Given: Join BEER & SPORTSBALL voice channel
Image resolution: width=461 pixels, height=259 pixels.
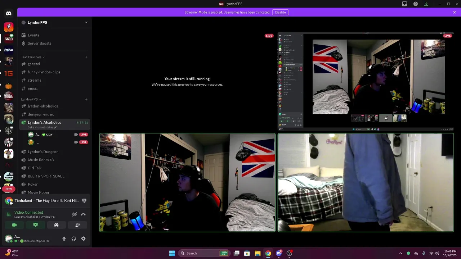Looking at the screenshot, I should [55, 176].
